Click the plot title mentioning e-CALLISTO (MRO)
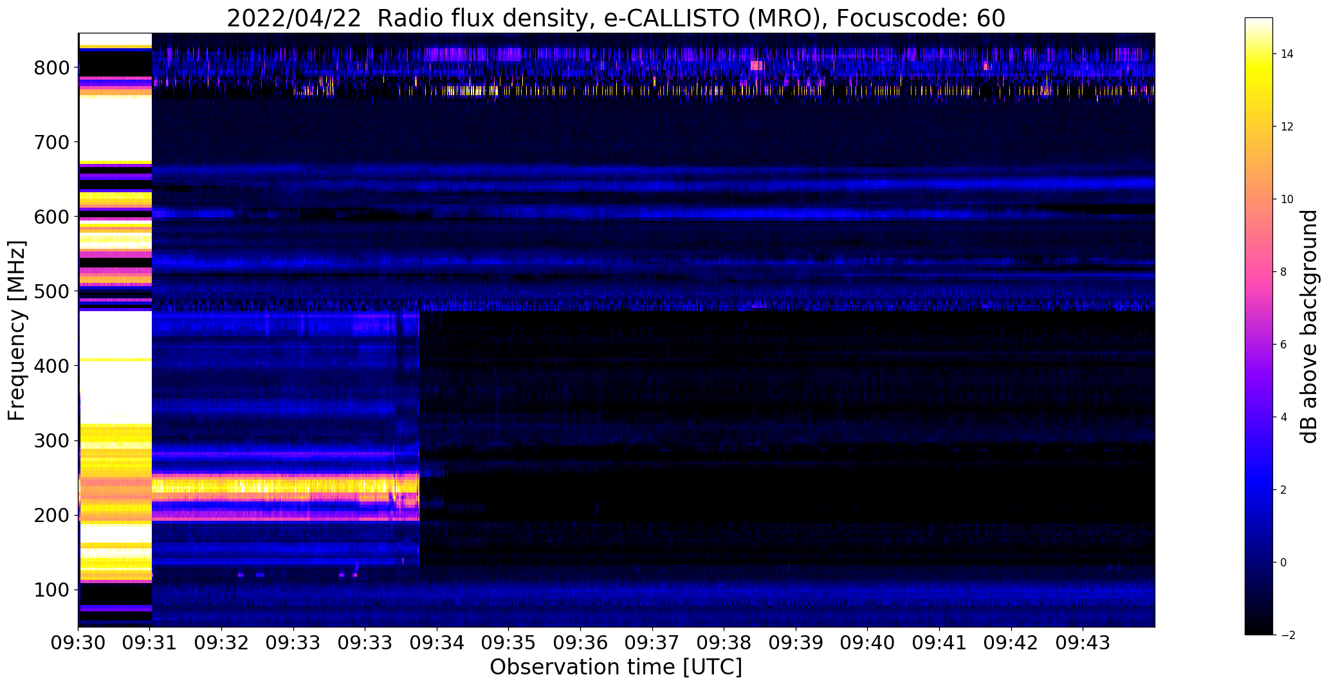The height and width of the screenshot is (686, 1329). tap(616, 19)
